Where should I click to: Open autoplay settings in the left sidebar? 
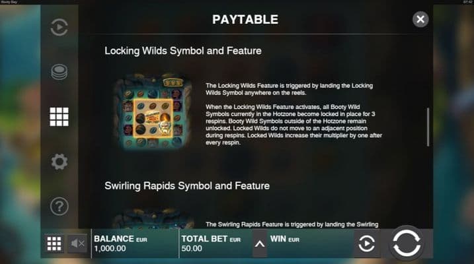tap(59, 27)
